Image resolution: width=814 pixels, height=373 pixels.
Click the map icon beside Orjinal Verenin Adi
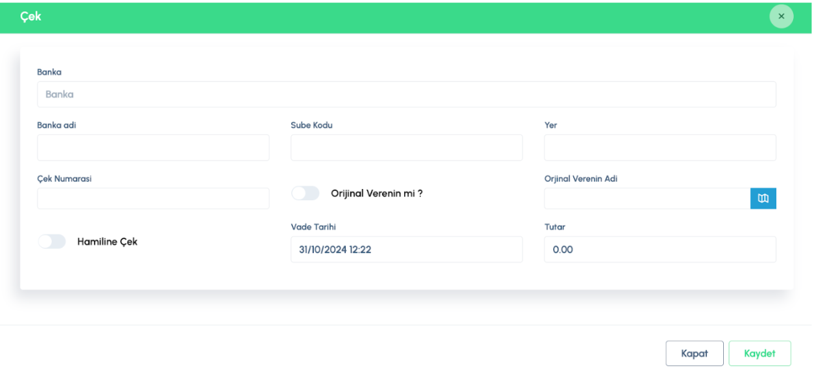[763, 199]
